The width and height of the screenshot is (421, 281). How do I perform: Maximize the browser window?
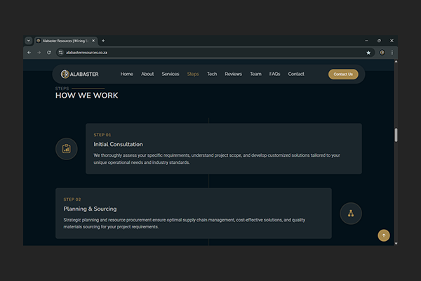pos(379,41)
